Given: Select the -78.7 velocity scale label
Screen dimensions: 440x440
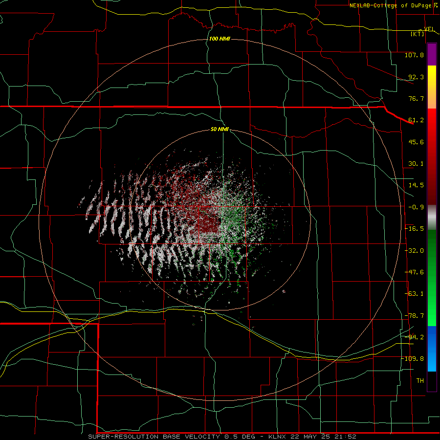Looking at the screenshot, I should [414, 316].
